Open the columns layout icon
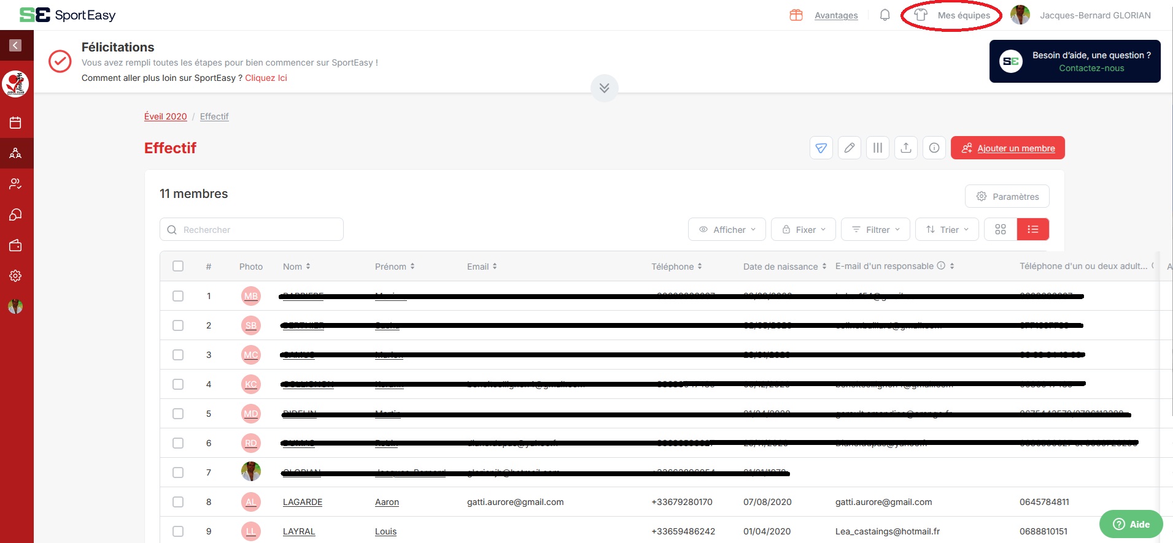 coord(877,148)
